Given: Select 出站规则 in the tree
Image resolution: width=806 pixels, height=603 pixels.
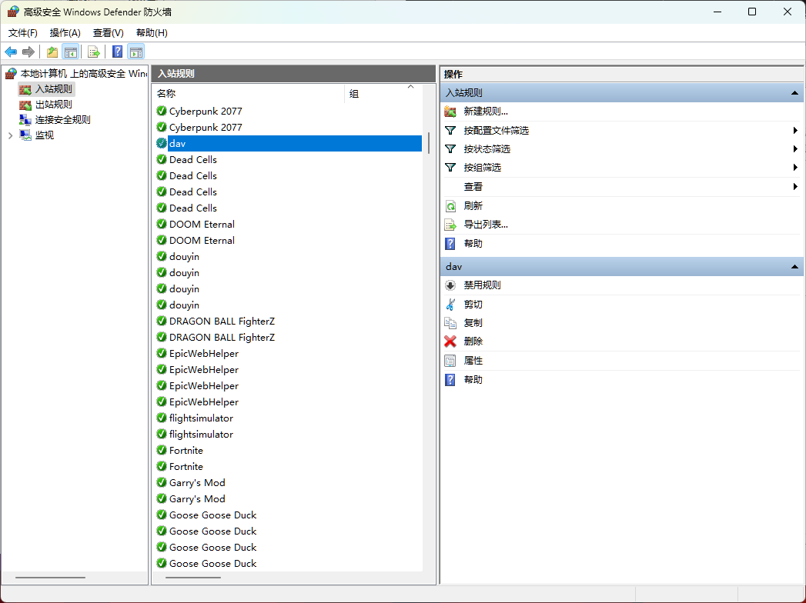Looking at the screenshot, I should click(53, 105).
